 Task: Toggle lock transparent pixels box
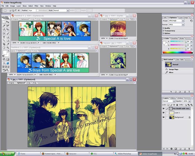pyautogui.click(x=168, y=105)
